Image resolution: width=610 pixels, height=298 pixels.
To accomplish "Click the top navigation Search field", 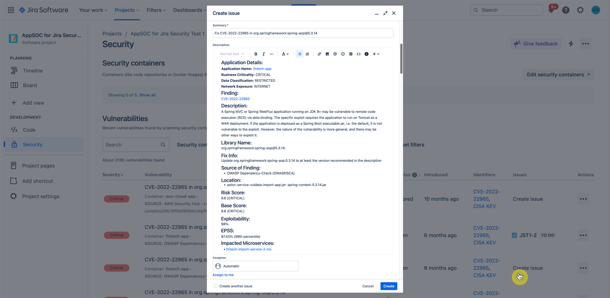I will click(x=507, y=10).
